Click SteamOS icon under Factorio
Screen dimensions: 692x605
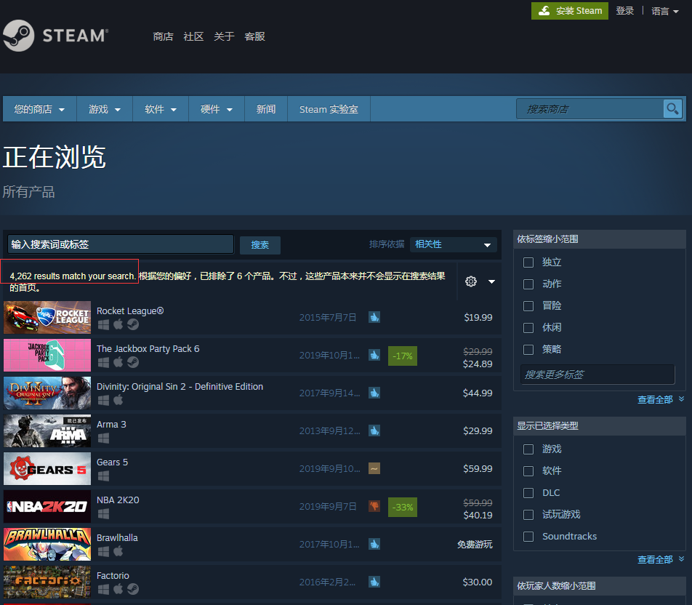(x=133, y=589)
